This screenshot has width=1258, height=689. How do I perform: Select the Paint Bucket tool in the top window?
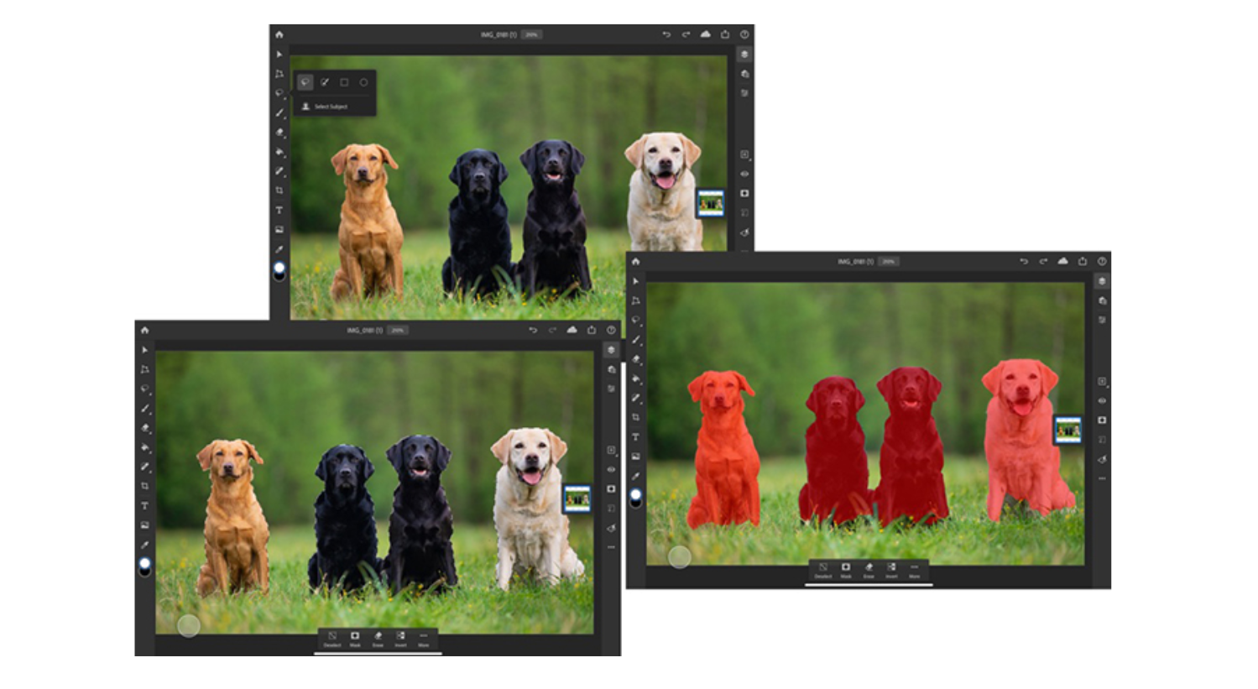coord(279,152)
